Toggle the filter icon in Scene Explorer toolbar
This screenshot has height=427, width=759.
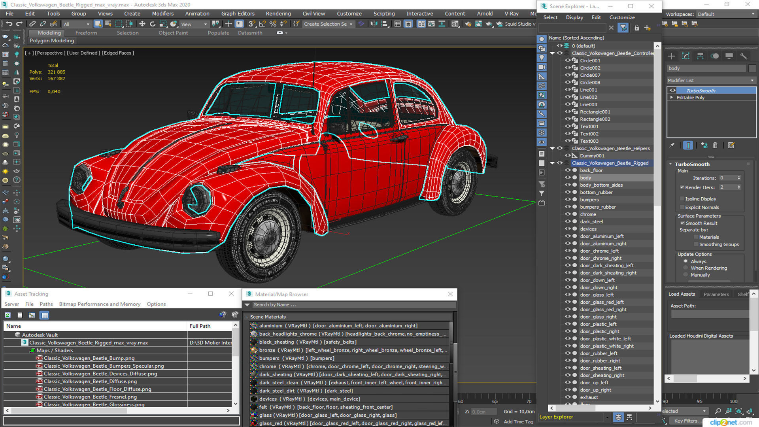pyautogui.click(x=623, y=28)
